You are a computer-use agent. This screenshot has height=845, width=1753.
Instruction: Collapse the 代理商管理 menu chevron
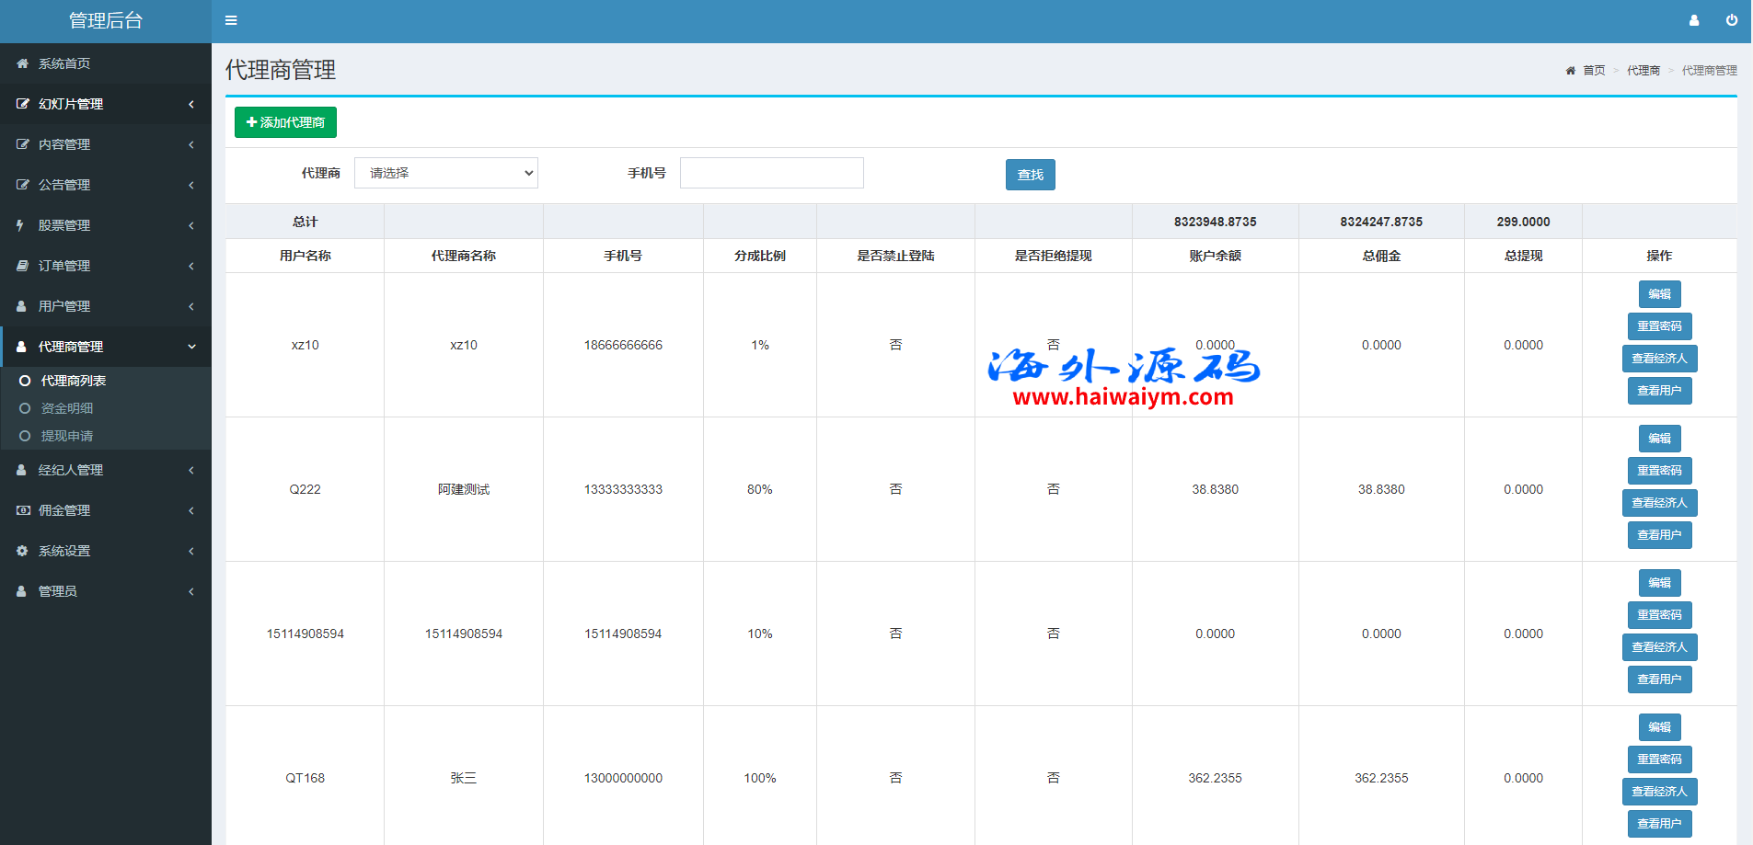tap(191, 347)
